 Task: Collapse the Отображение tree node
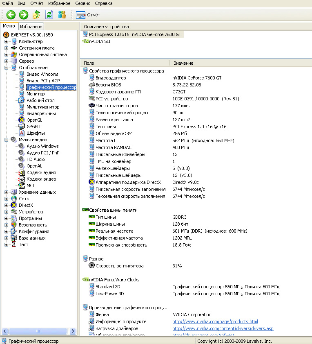click(x=7, y=68)
